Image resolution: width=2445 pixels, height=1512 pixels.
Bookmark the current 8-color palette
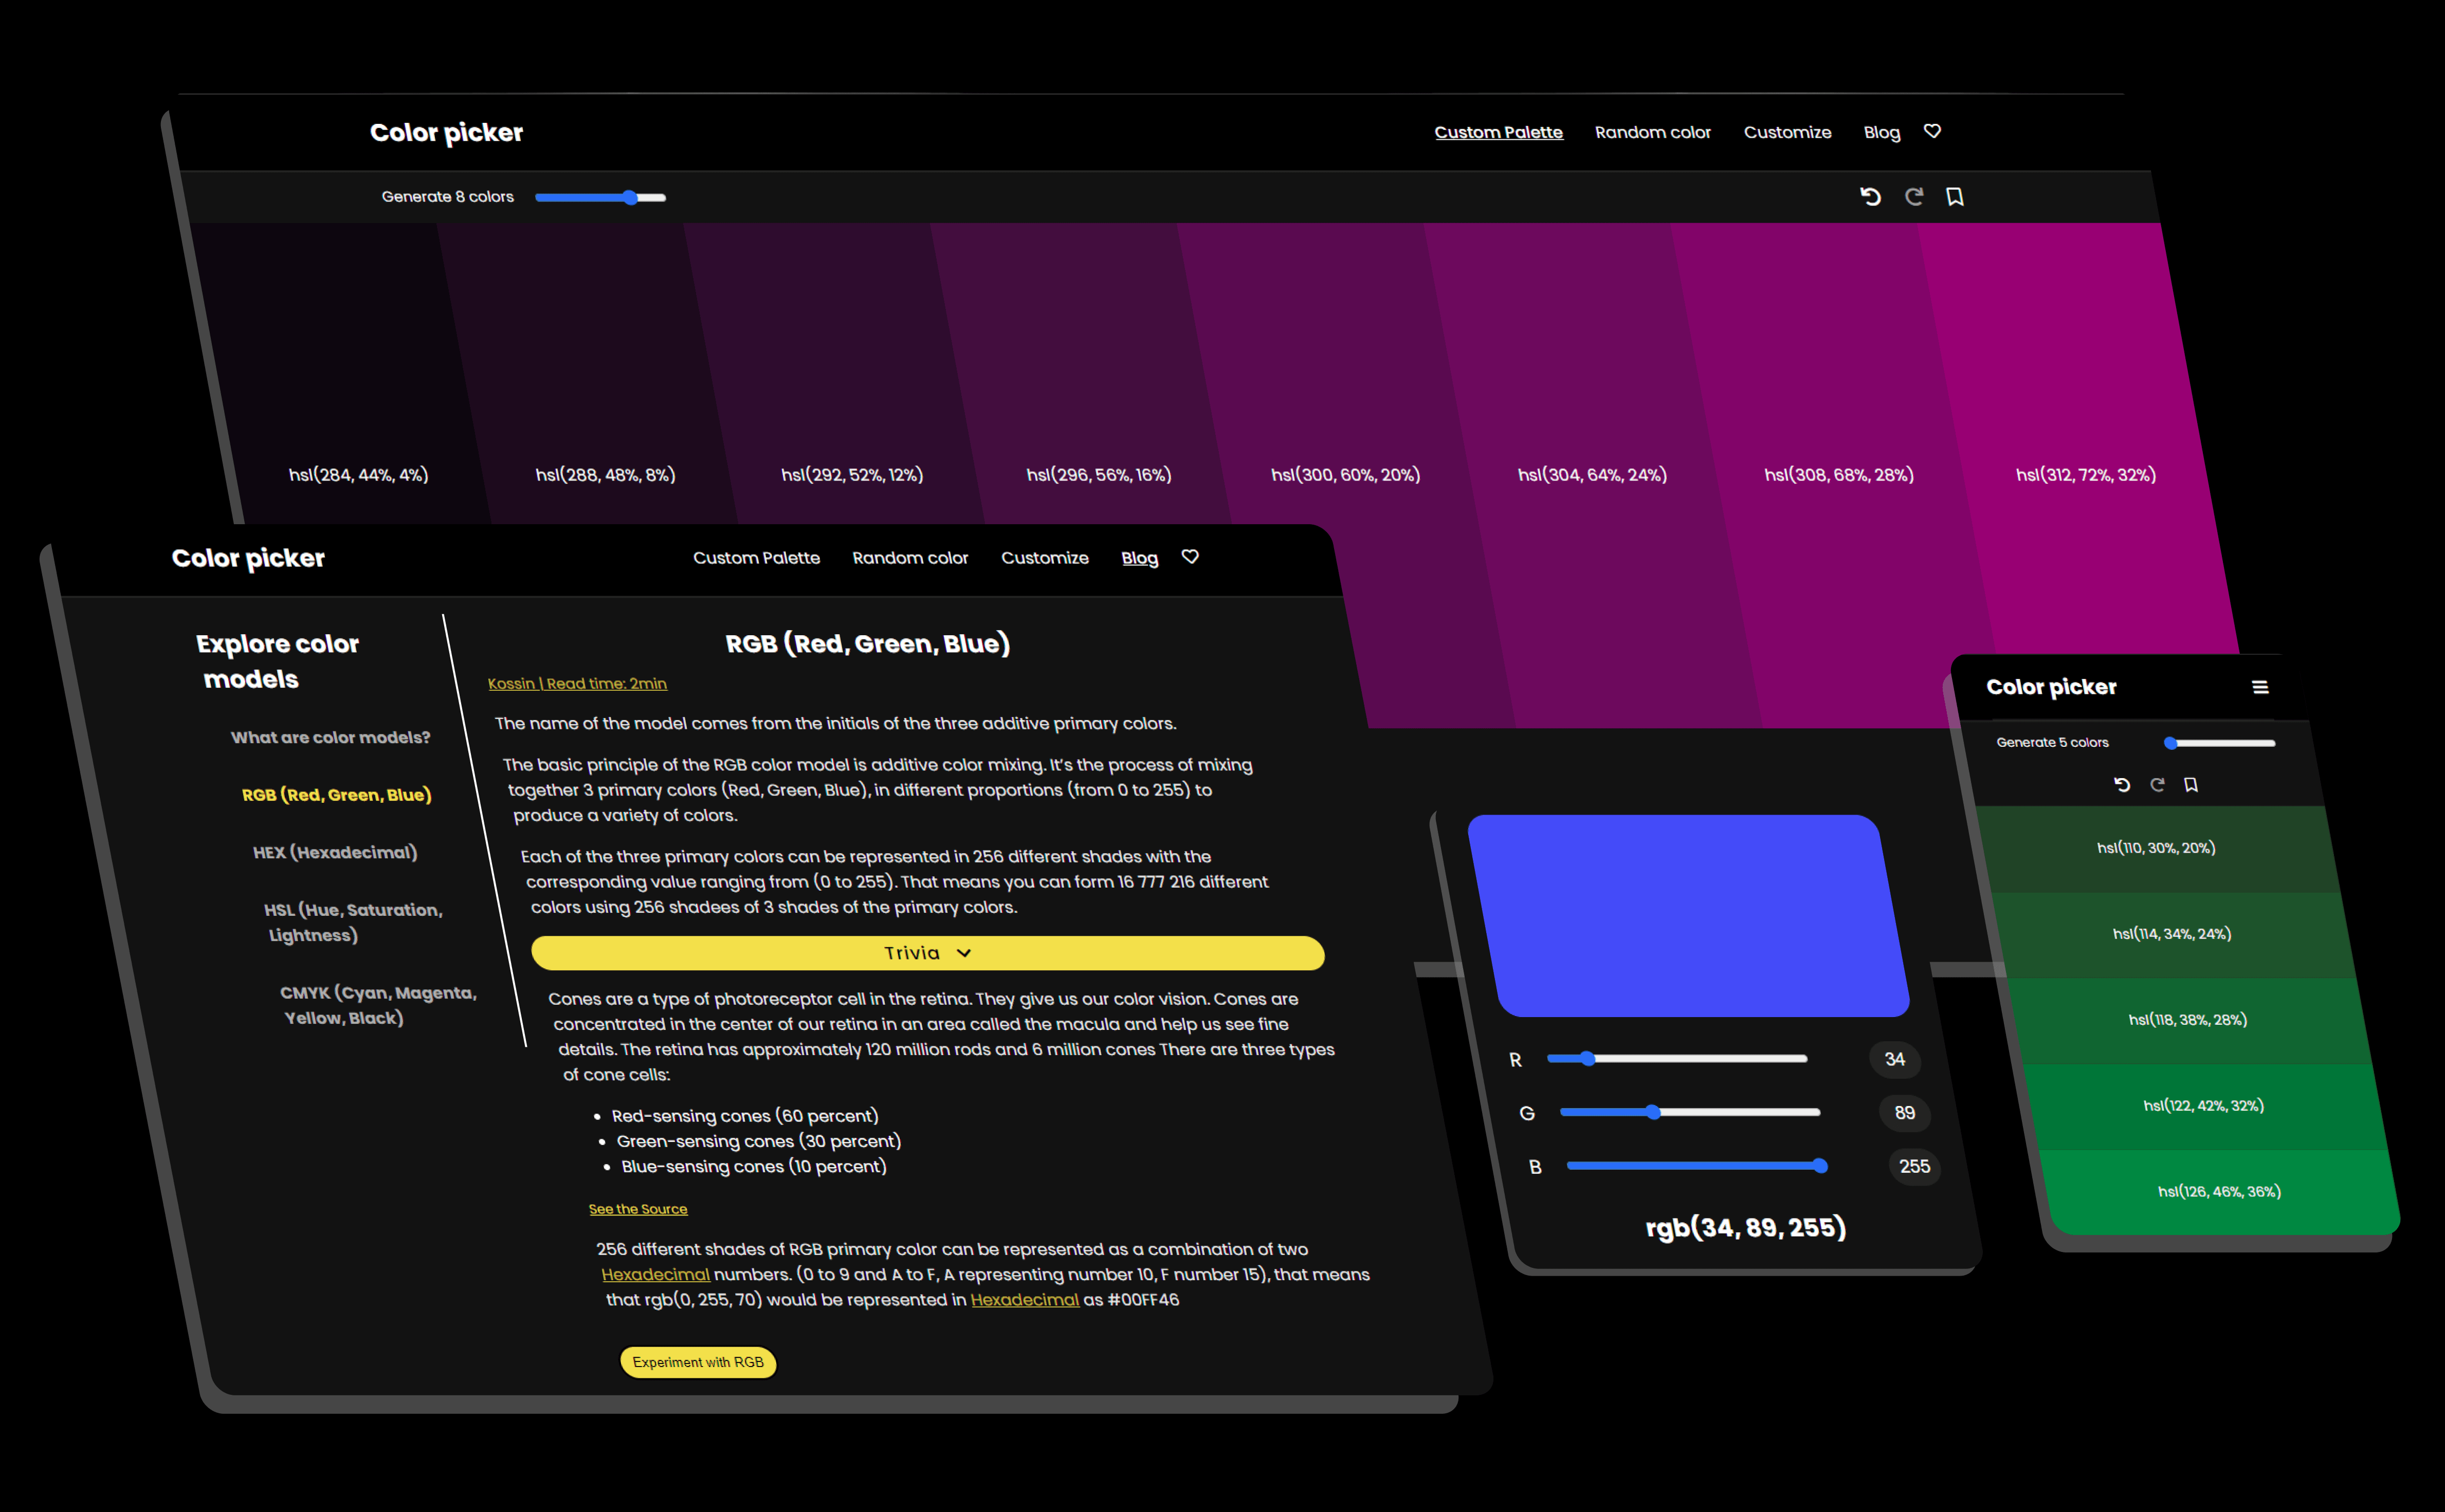click(x=1954, y=196)
